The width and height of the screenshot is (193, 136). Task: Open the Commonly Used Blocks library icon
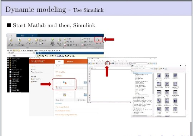pyautogui.click(x=159, y=76)
